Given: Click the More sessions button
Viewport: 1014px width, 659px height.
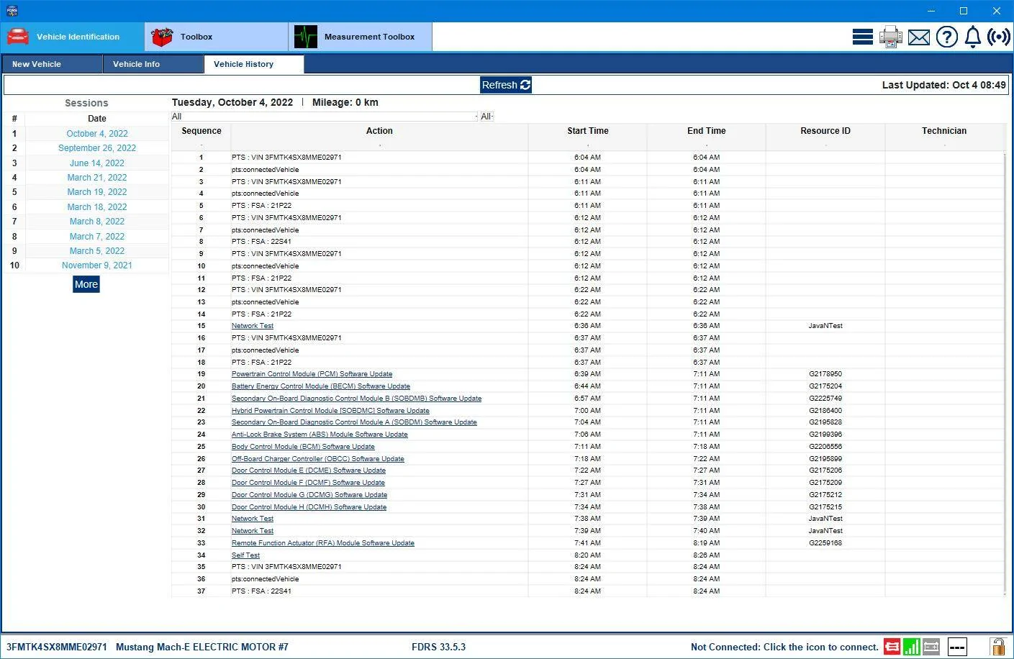Looking at the screenshot, I should (x=86, y=284).
